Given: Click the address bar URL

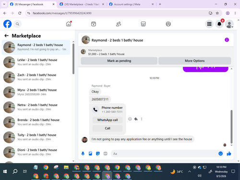Looking at the screenshot, I should (x=62, y=13).
